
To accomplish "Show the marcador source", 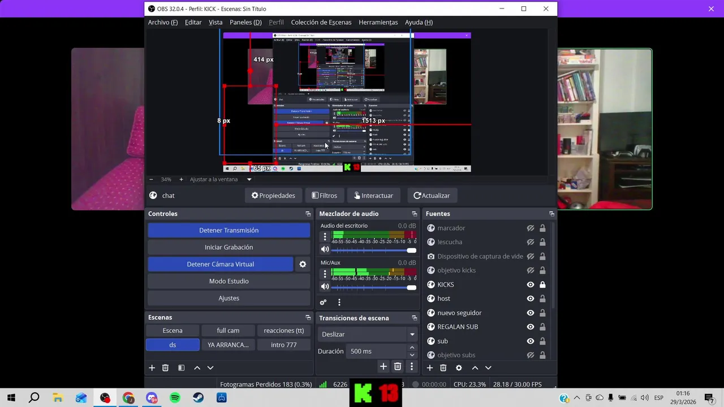I will [531, 228].
